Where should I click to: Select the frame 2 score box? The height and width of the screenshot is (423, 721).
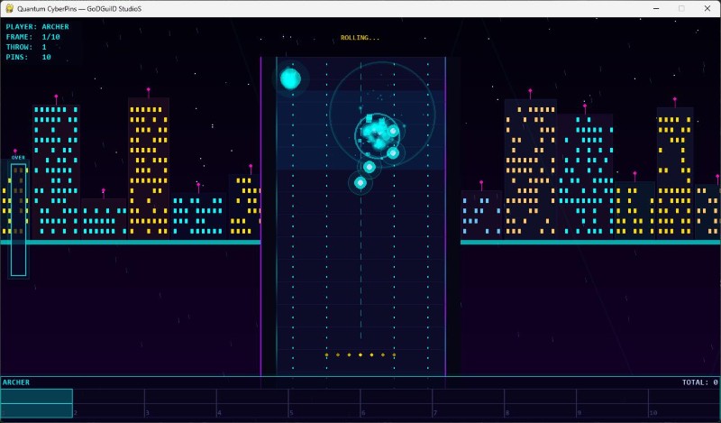point(108,403)
